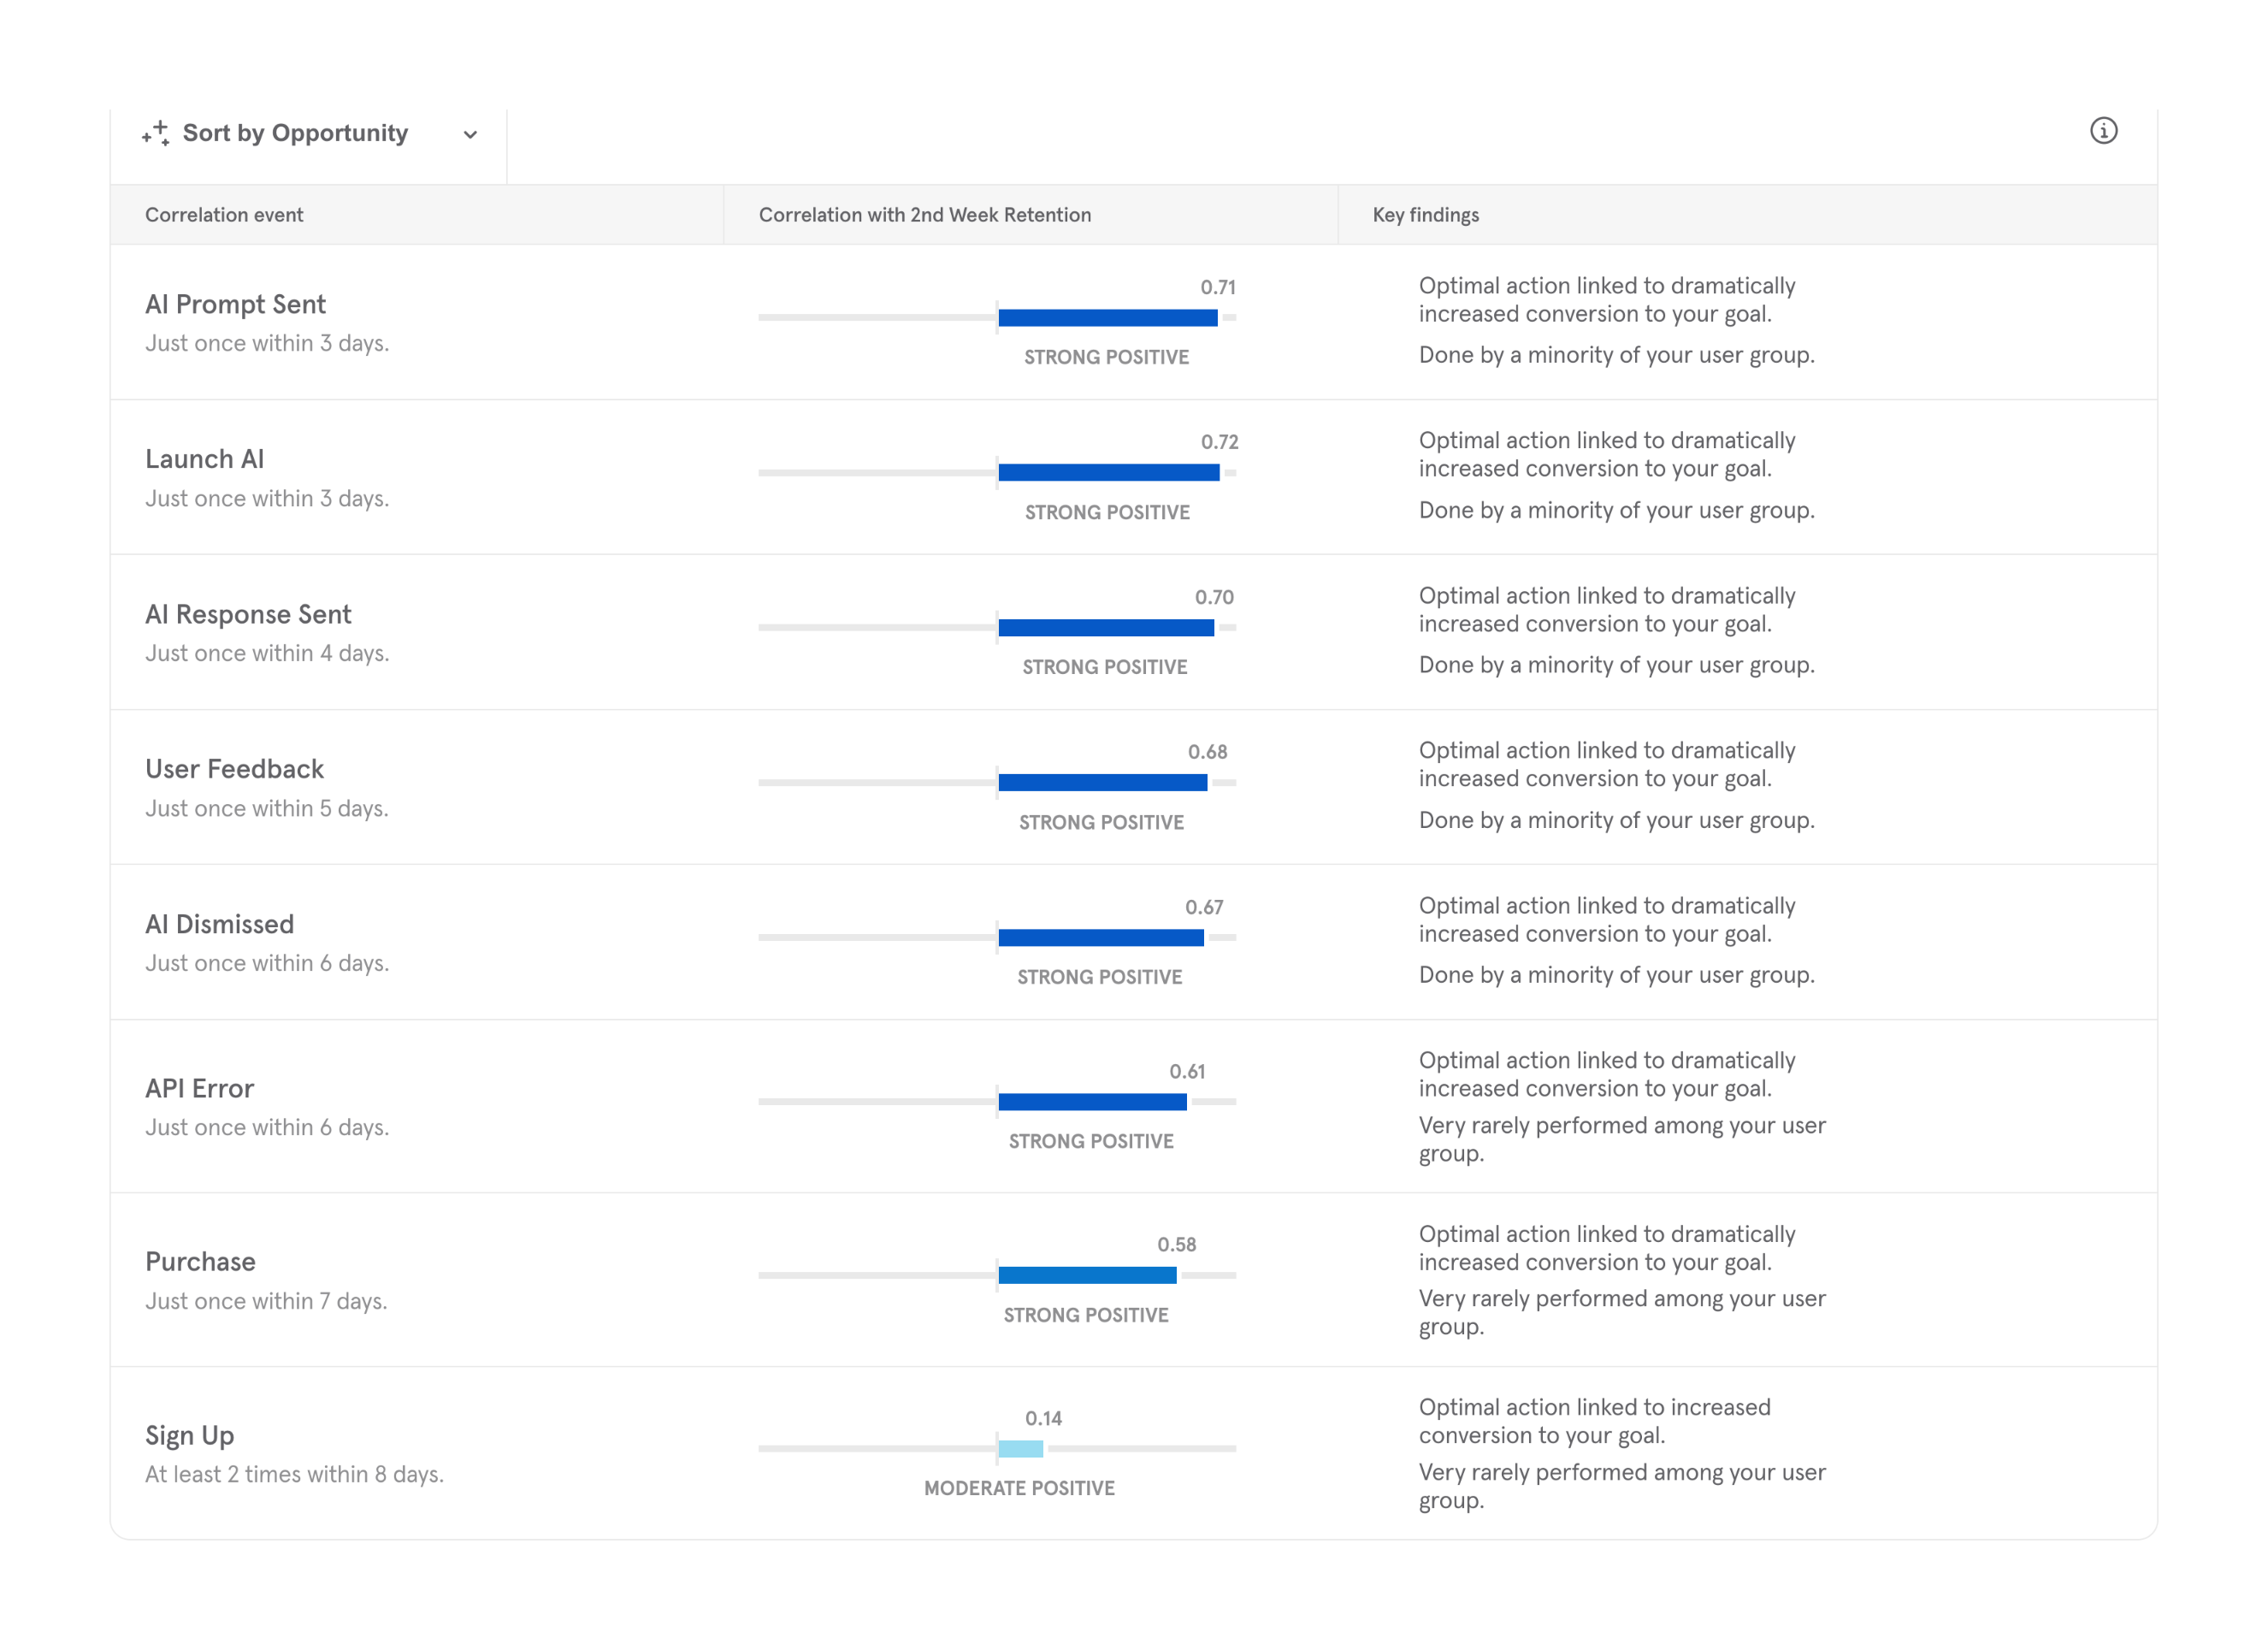Click the Key findings column header
Image resolution: width=2268 pixels, height=1650 pixels.
1425,215
